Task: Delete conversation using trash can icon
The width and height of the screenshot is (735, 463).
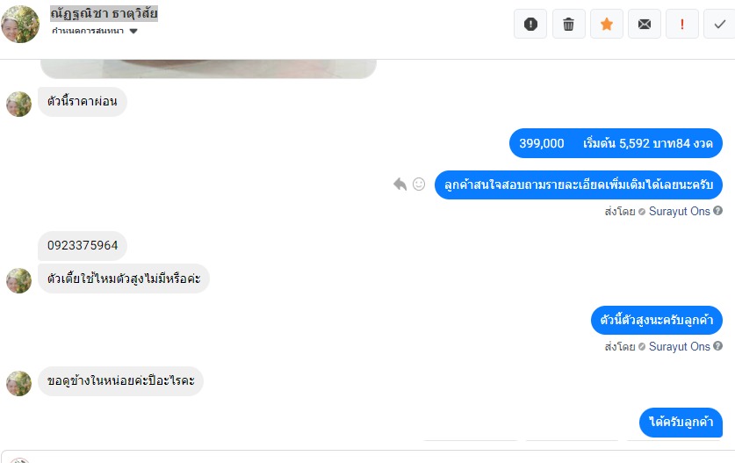Action: coord(569,24)
